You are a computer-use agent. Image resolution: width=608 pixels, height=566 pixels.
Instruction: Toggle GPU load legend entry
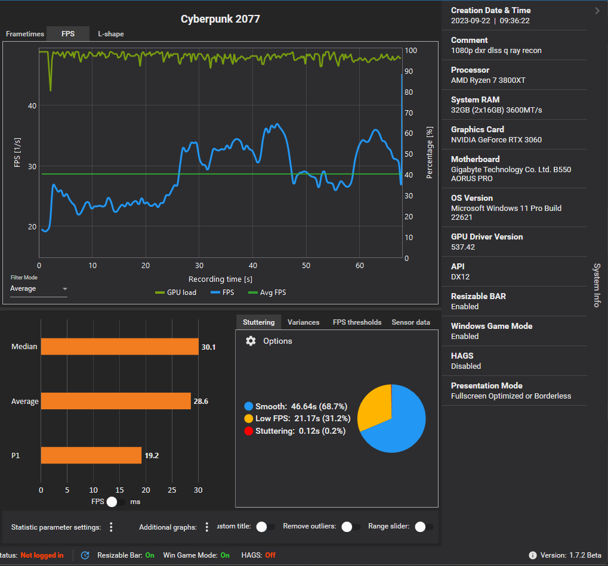tap(175, 293)
